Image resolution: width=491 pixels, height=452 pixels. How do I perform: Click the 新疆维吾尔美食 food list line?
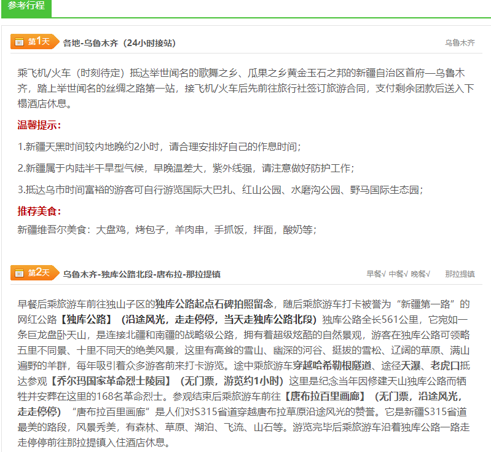pyautogui.click(x=167, y=230)
